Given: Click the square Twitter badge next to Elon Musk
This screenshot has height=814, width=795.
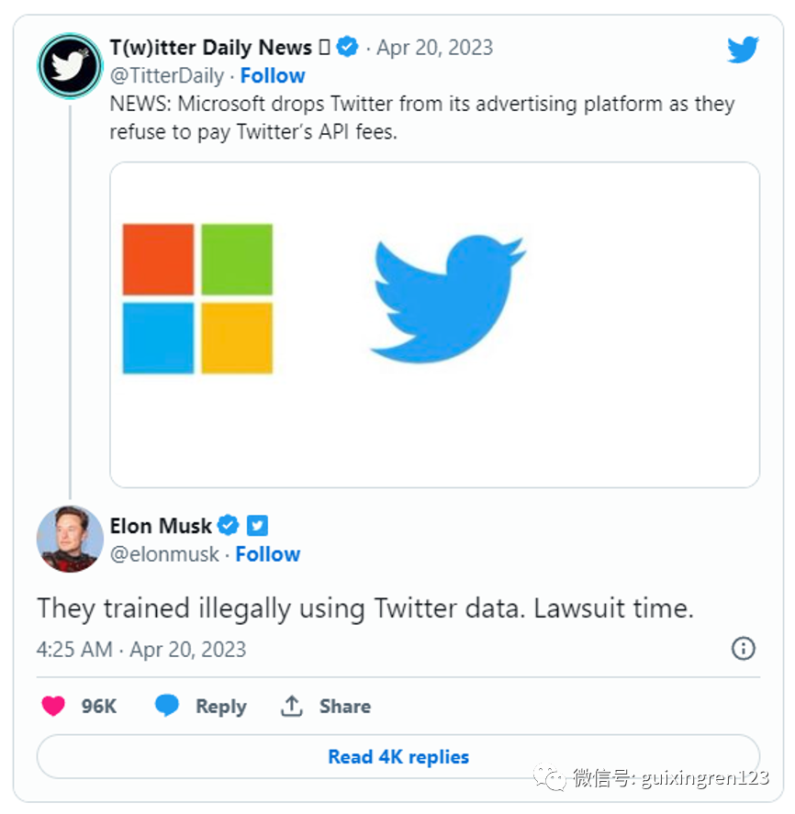Looking at the screenshot, I should click(x=257, y=526).
